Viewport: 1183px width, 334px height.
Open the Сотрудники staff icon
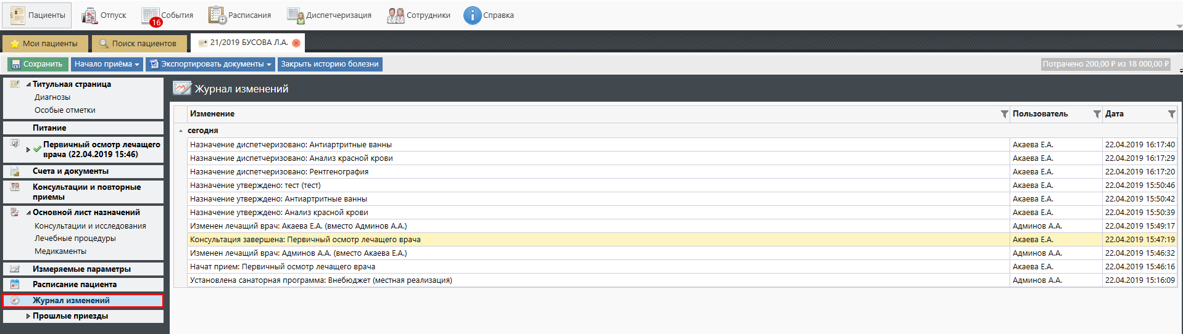[x=396, y=15]
